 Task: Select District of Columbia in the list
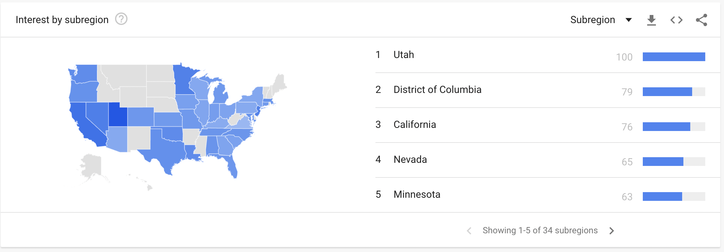(x=437, y=90)
